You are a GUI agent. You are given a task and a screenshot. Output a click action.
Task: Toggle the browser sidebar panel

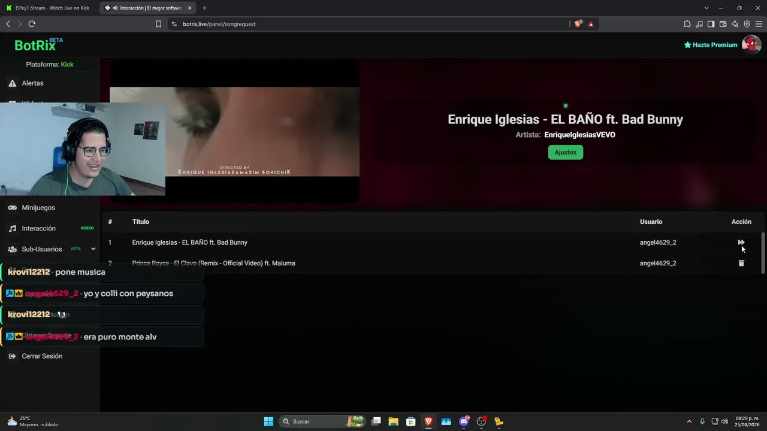711,24
